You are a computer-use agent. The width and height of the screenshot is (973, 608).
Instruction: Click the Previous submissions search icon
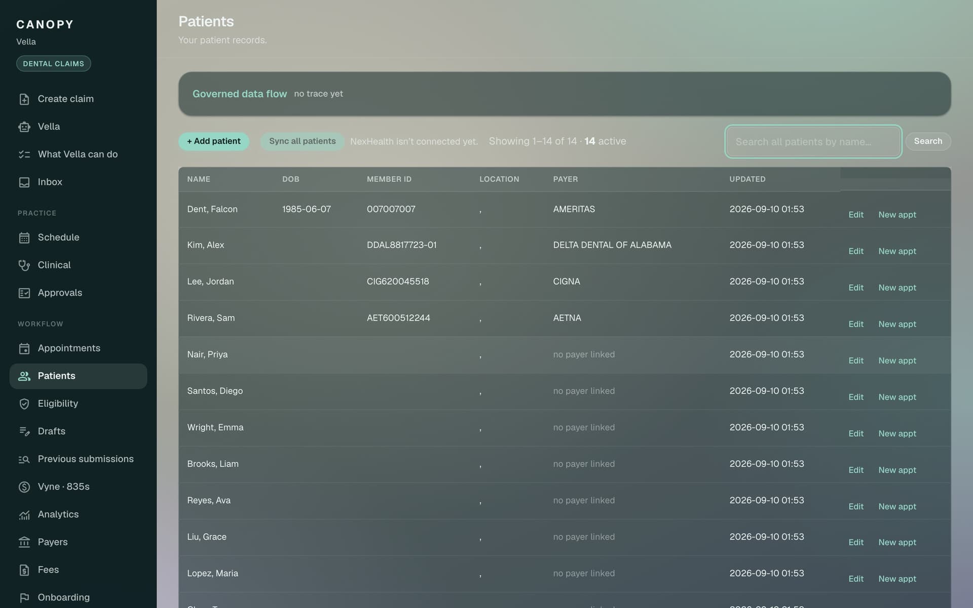[x=24, y=459]
